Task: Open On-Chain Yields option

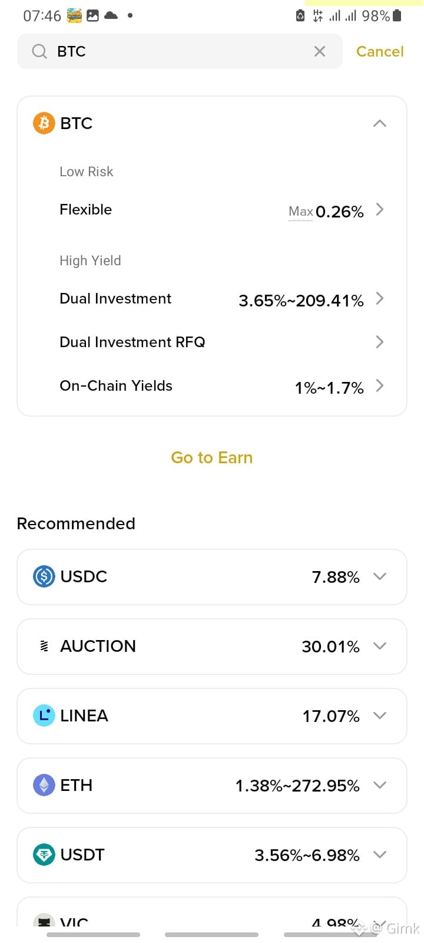Action: (221, 386)
